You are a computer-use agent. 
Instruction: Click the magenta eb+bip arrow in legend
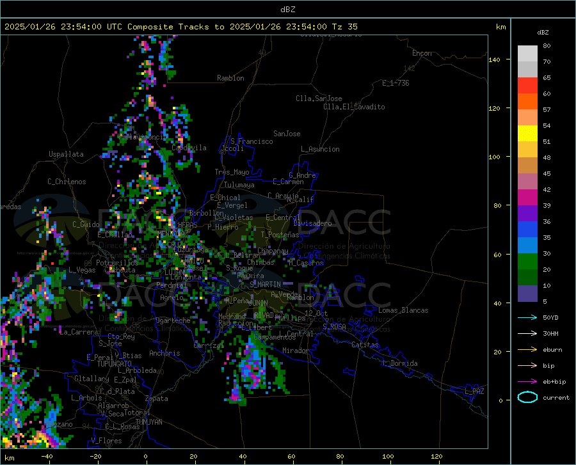[527, 382]
